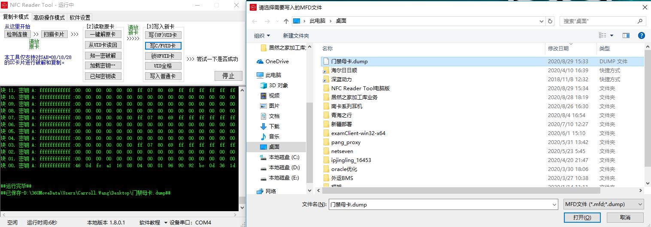
Task: Click the 加载密钥 button
Action: click(103, 66)
